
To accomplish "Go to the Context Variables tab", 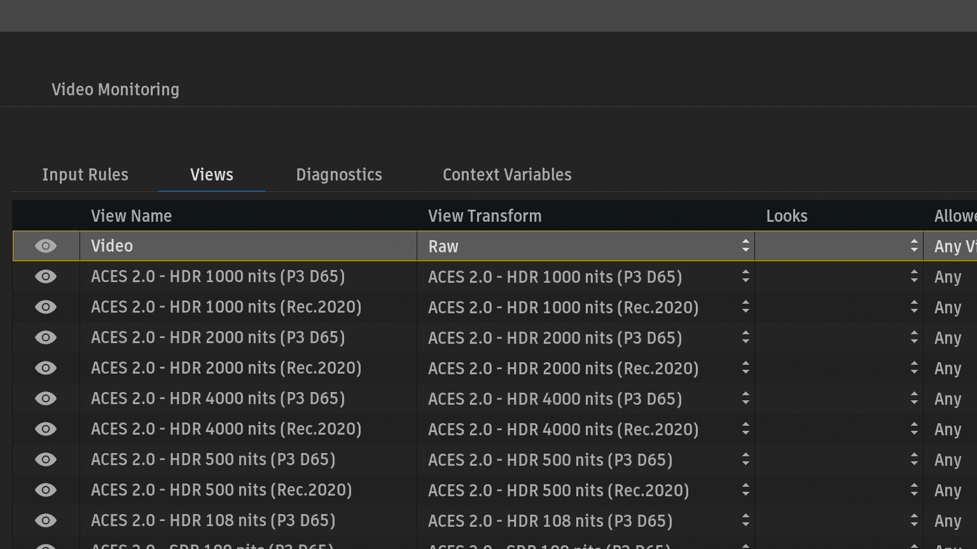I will (x=507, y=175).
